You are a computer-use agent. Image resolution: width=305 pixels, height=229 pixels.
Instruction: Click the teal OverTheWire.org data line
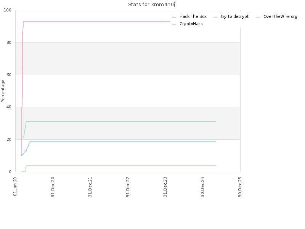coord(121,121)
